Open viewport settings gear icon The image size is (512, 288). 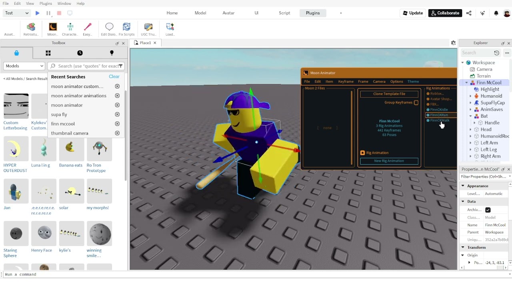[453, 43]
